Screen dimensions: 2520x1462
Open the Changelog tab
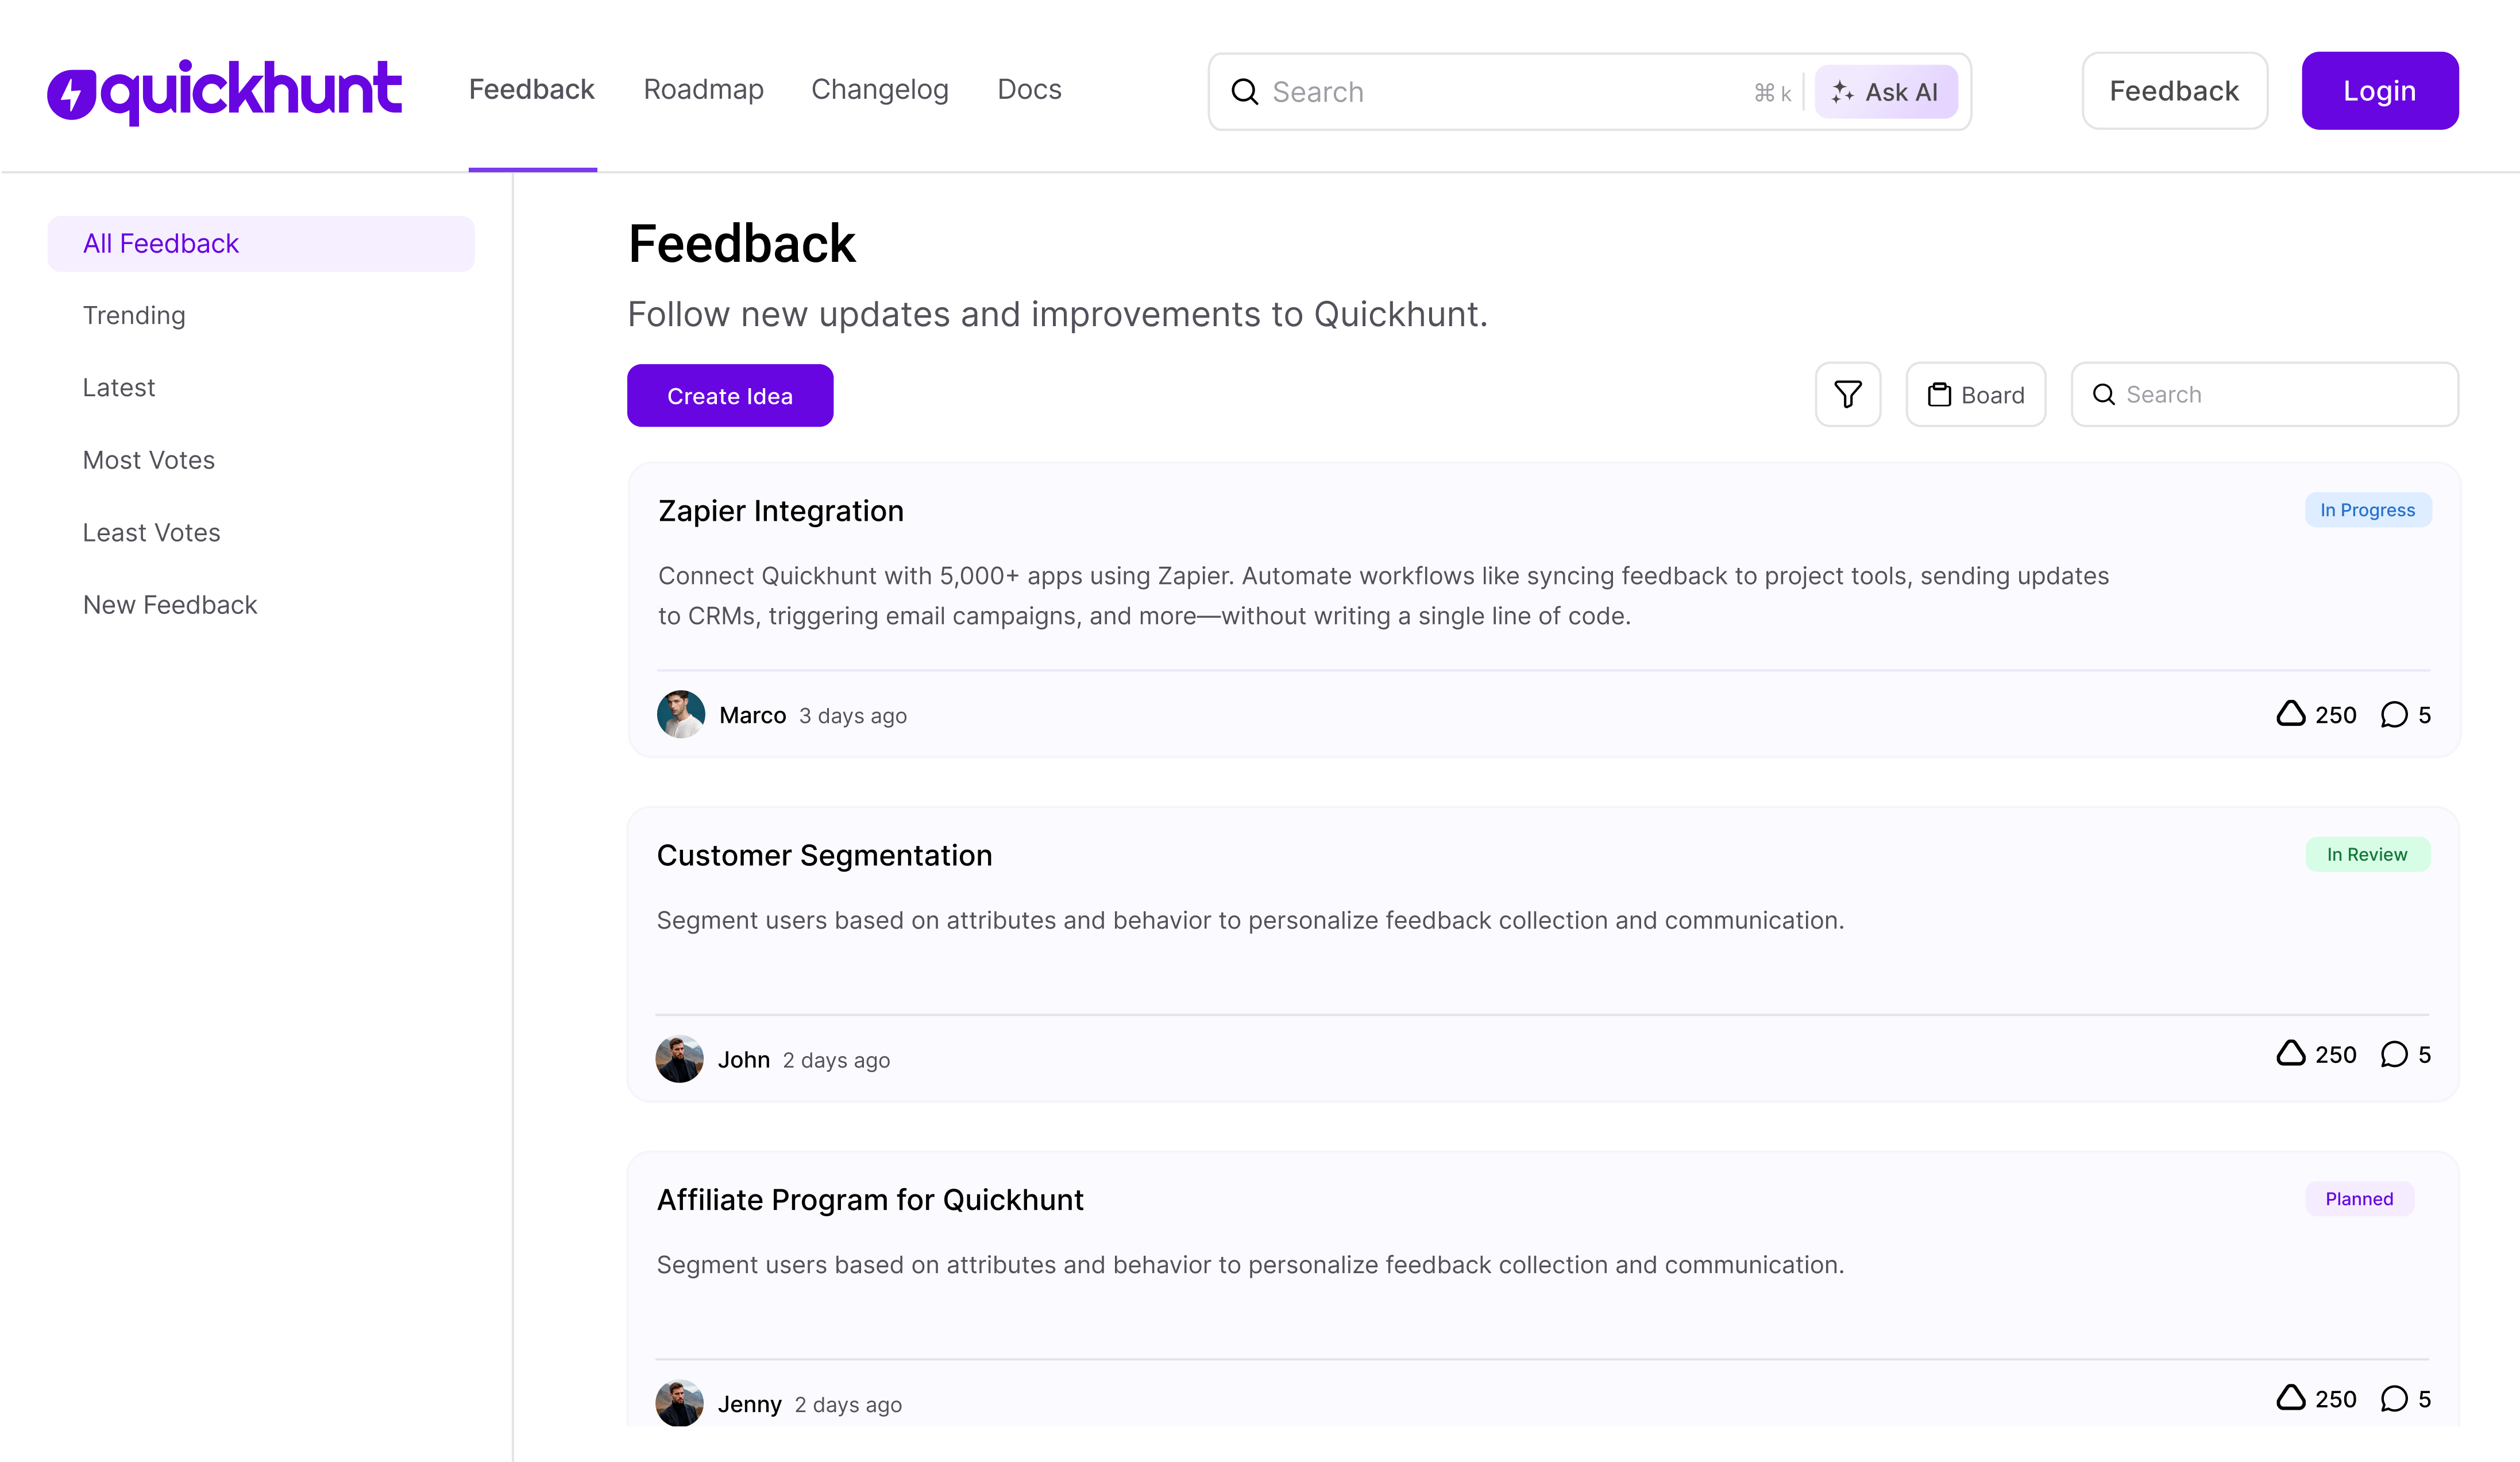(x=880, y=90)
